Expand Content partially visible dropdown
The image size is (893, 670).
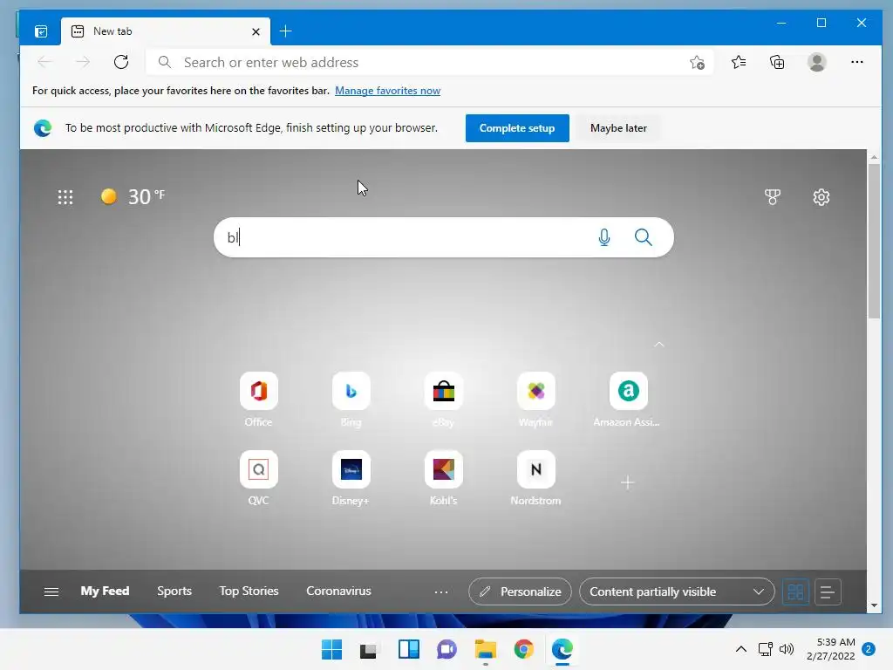click(x=677, y=591)
